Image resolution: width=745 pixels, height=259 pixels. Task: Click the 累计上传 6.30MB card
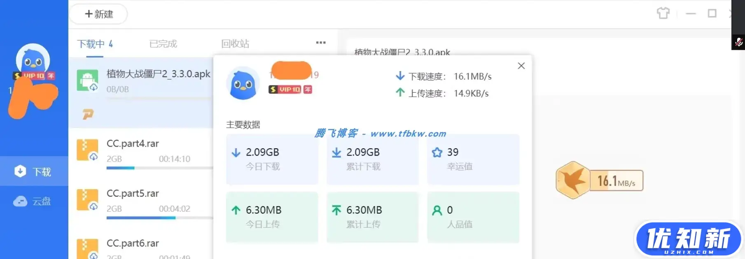click(373, 217)
